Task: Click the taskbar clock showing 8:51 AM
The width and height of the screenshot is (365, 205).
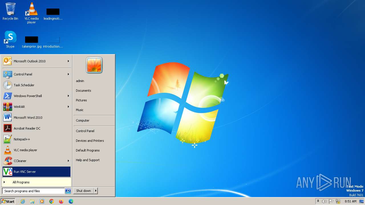Action: (350, 201)
